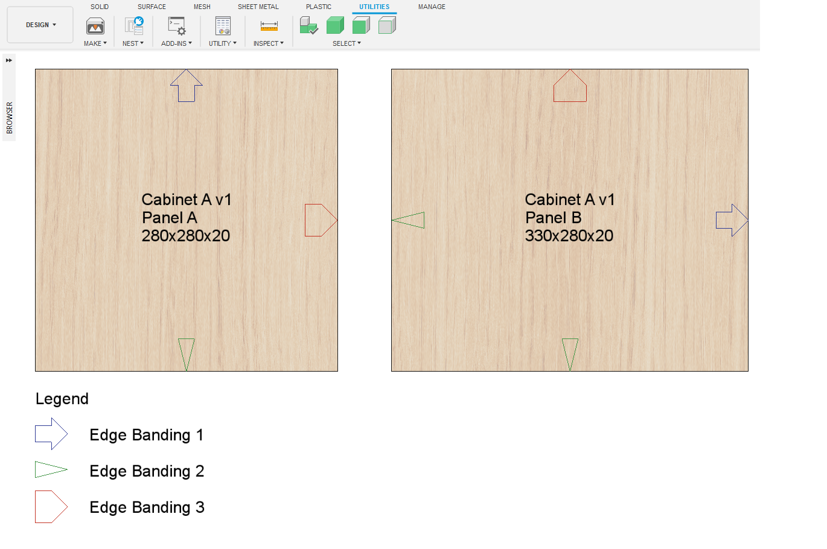This screenshot has width=827, height=549.
Task: Open the SELECT dropdown label
Action: coord(346,43)
